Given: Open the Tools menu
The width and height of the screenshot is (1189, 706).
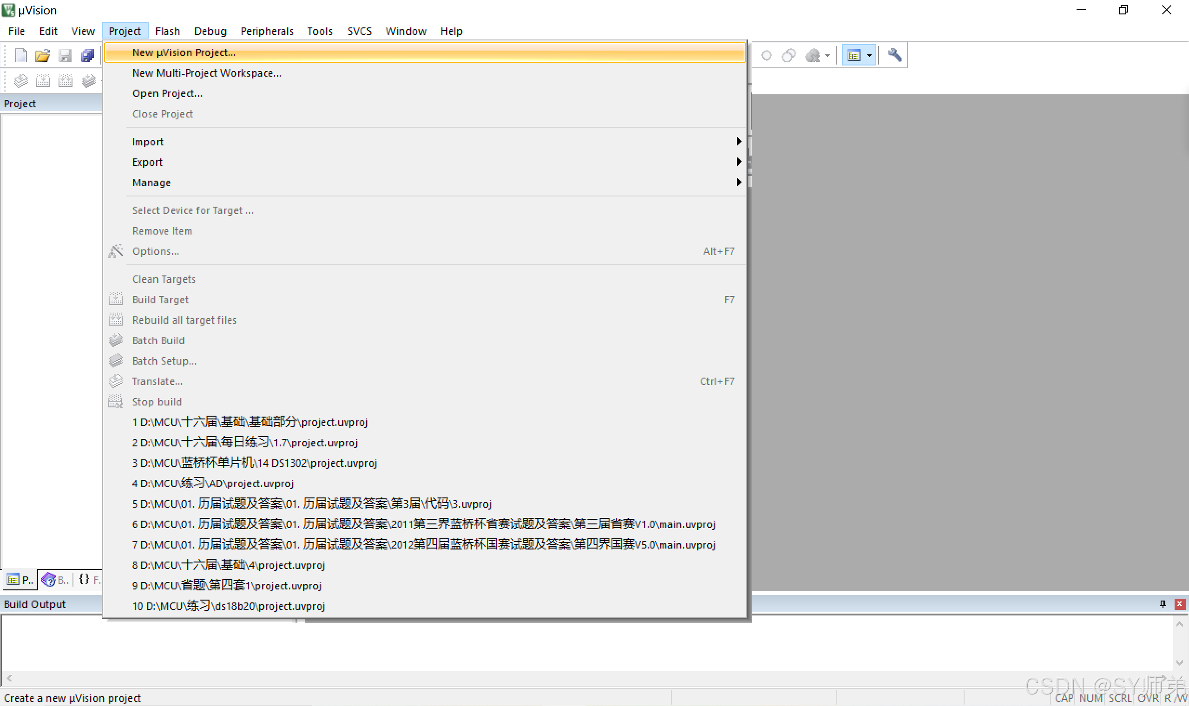Looking at the screenshot, I should (320, 31).
